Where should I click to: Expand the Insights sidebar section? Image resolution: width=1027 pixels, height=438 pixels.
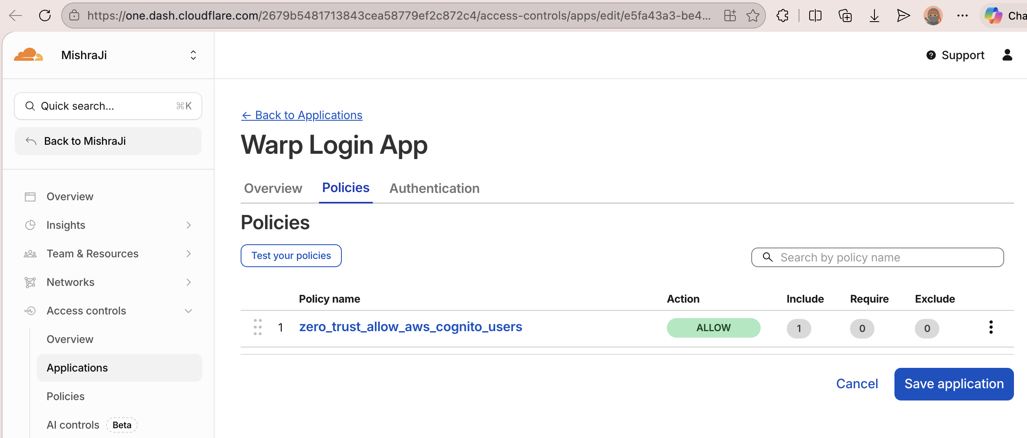(x=188, y=225)
